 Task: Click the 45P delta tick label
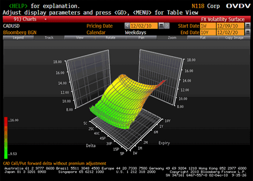[x=103, y=138]
